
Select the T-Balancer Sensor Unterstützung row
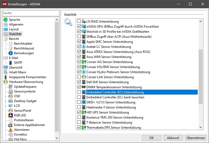coord(109,123)
